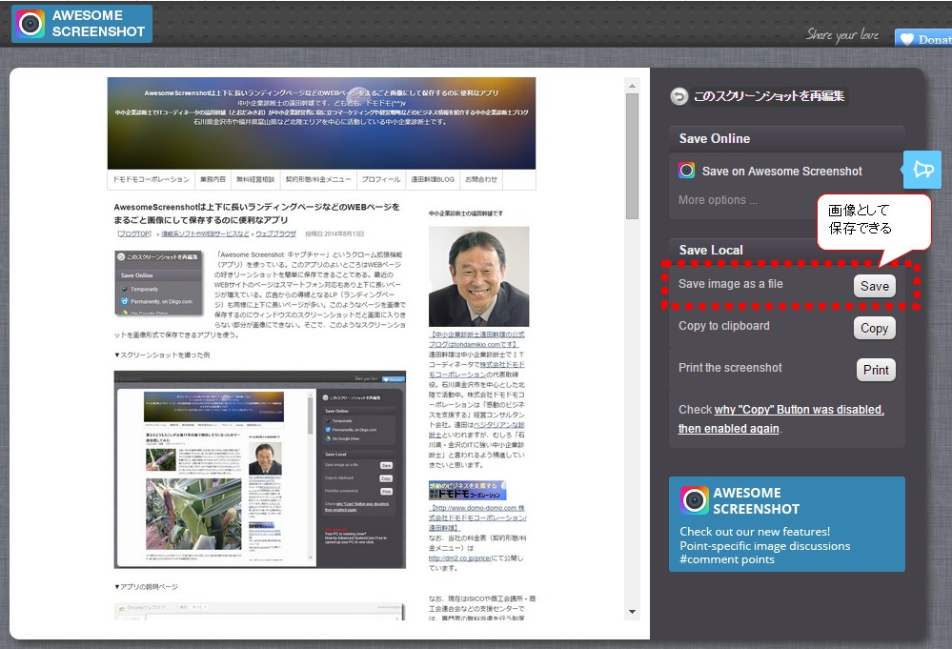Open ドモドモコーポレーション tab in preview
This screenshot has height=649, width=952.
(152, 180)
